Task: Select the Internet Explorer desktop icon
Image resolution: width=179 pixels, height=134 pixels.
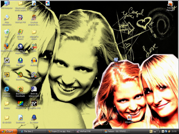Action: (7, 89)
